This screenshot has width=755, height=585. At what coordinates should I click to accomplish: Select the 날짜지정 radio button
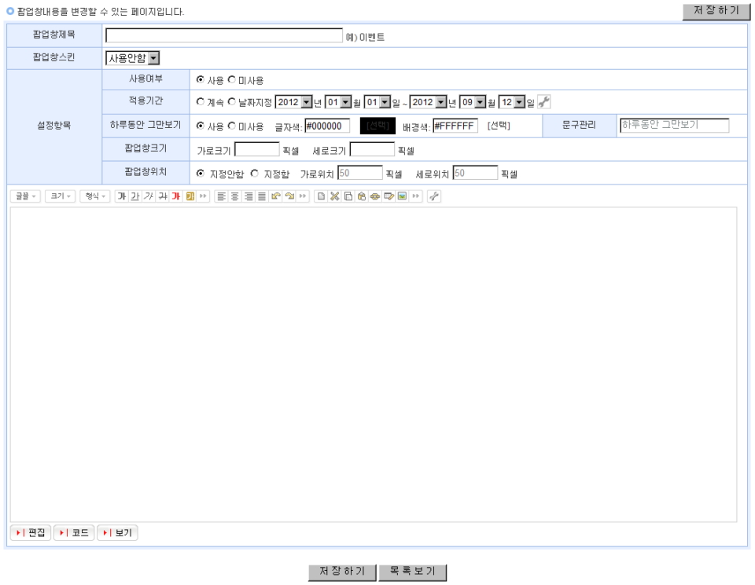point(232,103)
